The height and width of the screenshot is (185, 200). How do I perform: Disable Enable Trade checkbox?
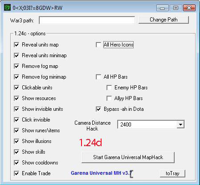(16, 173)
